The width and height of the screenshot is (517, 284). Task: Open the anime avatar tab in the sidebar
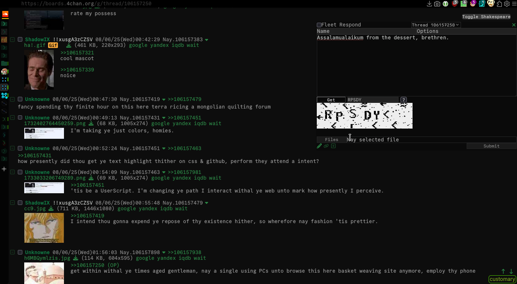(5, 71)
